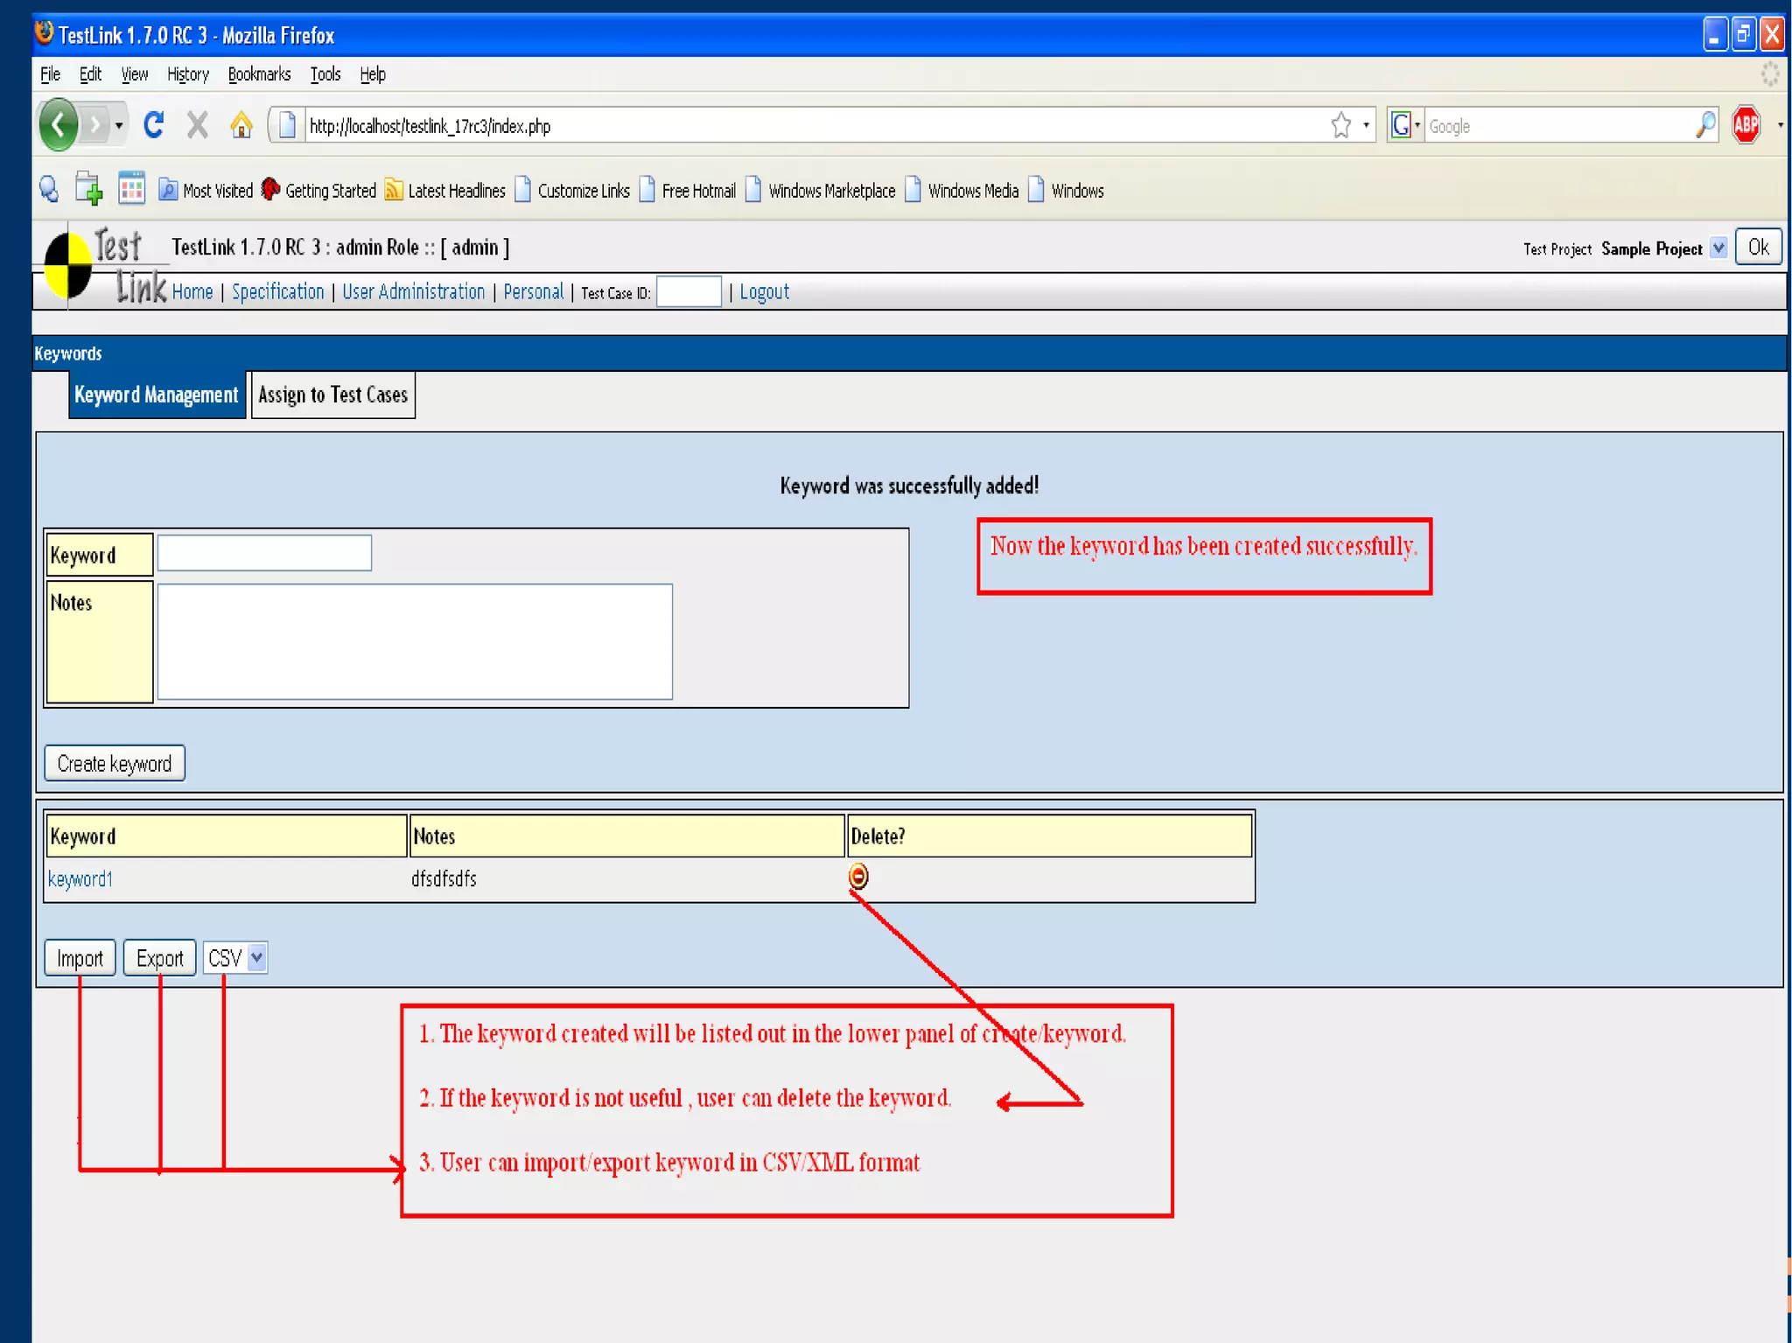The width and height of the screenshot is (1792, 1343).
Task: Open the History menu
Action: [x=187, y=74]
